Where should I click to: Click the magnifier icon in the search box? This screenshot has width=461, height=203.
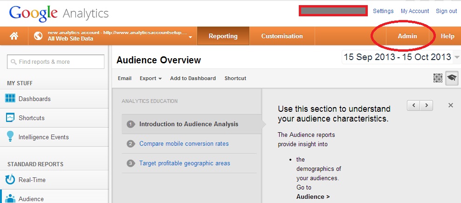pos(14,62)
